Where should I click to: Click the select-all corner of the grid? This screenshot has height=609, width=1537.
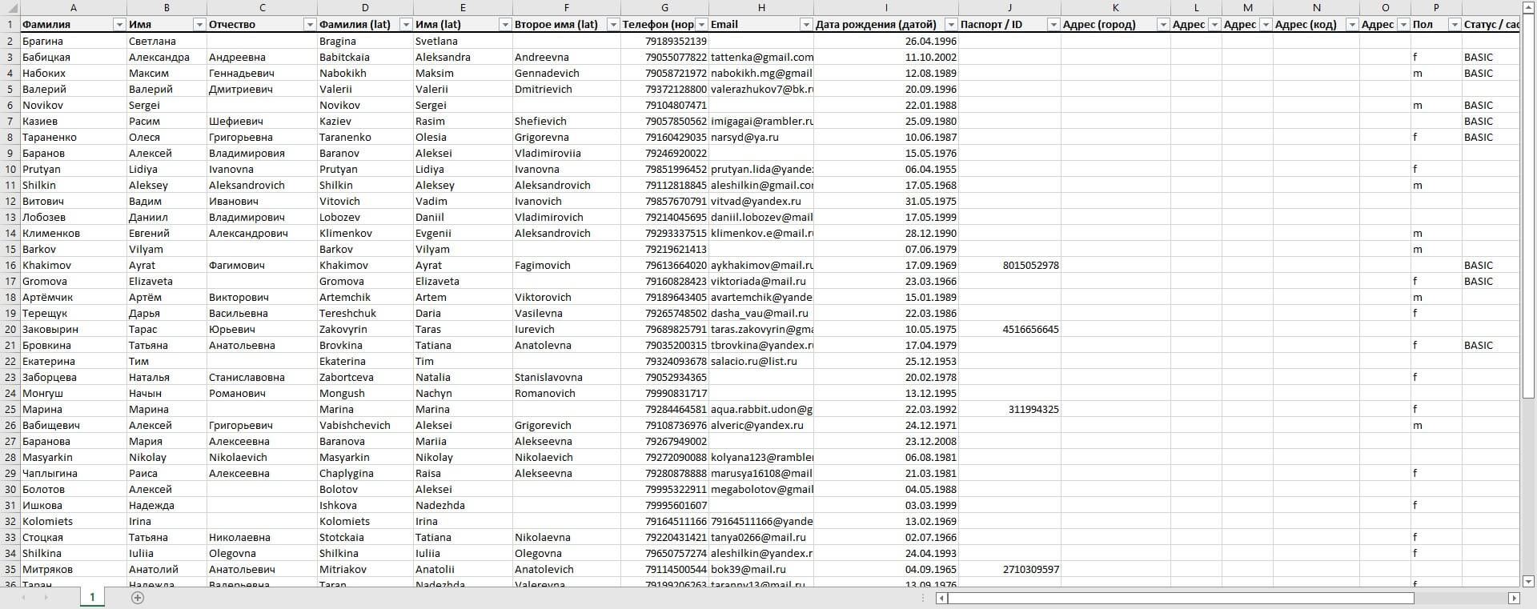[10, 8]
